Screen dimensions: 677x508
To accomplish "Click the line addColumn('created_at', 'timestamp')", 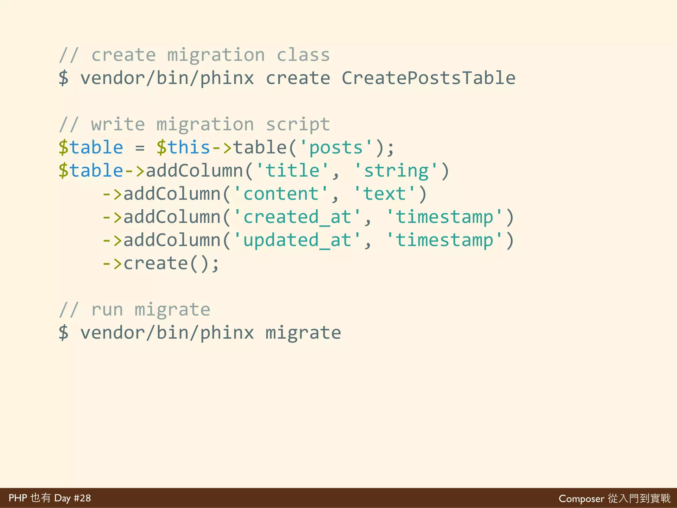I will pos(308,217).
